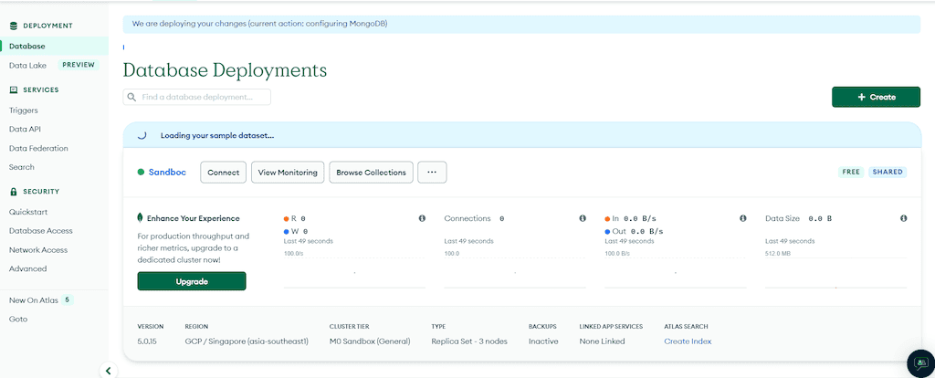Focus the Find a database deployment field

tap(197, 97)
